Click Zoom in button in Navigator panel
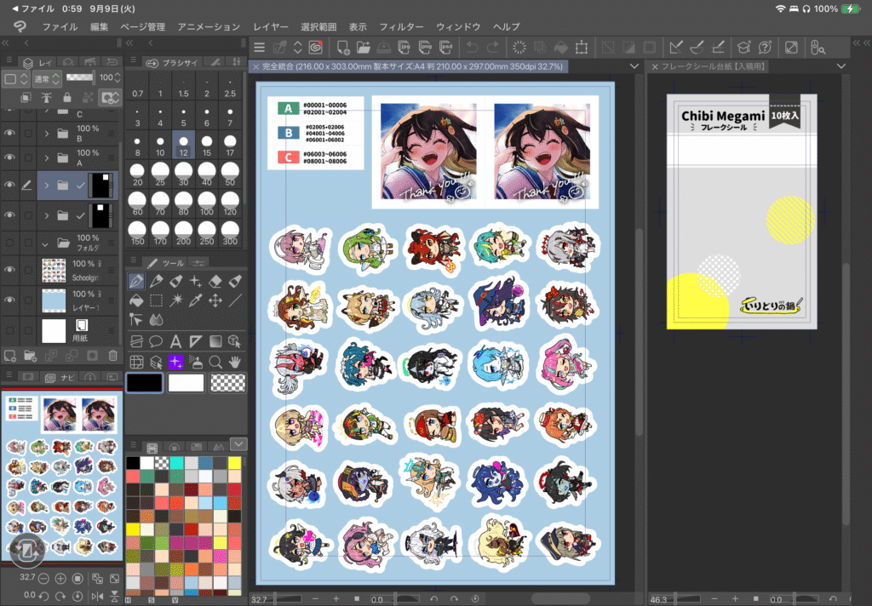Image resolution: width=872 pixels, height=606 pixels. pos(60,579)
